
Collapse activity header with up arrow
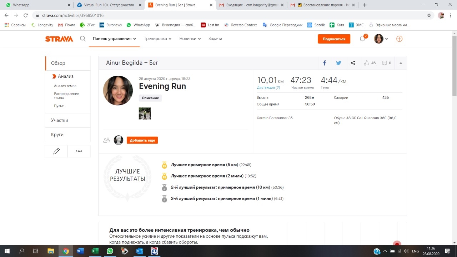tap(401, 63)
